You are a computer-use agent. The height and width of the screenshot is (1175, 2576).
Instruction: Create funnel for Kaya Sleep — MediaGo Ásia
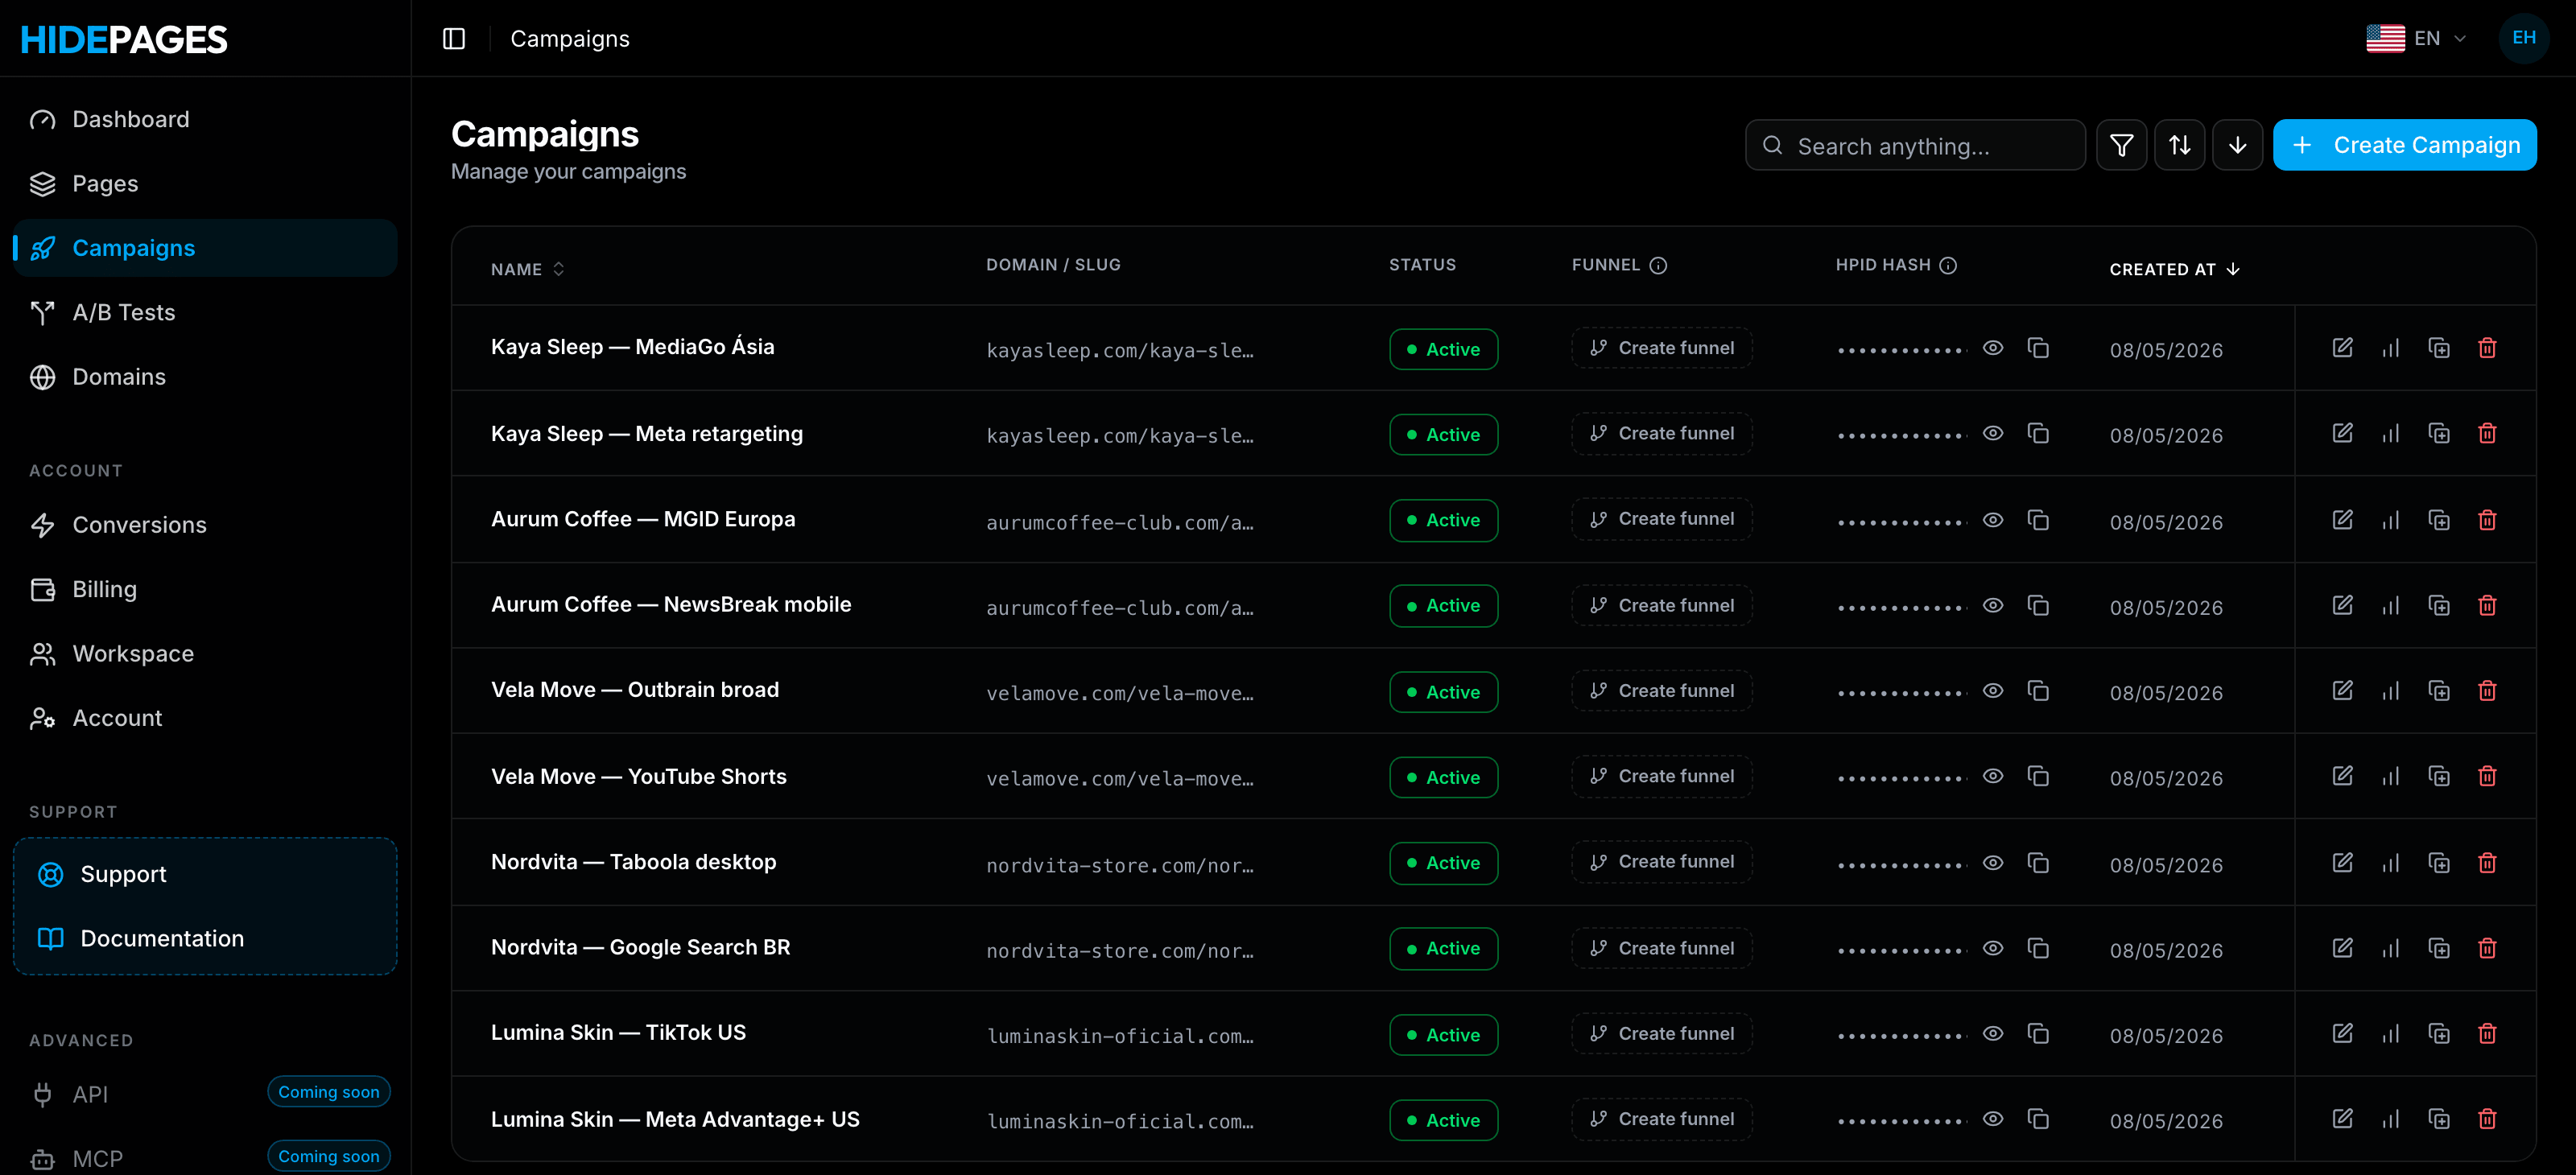[x=1661, y=348]
